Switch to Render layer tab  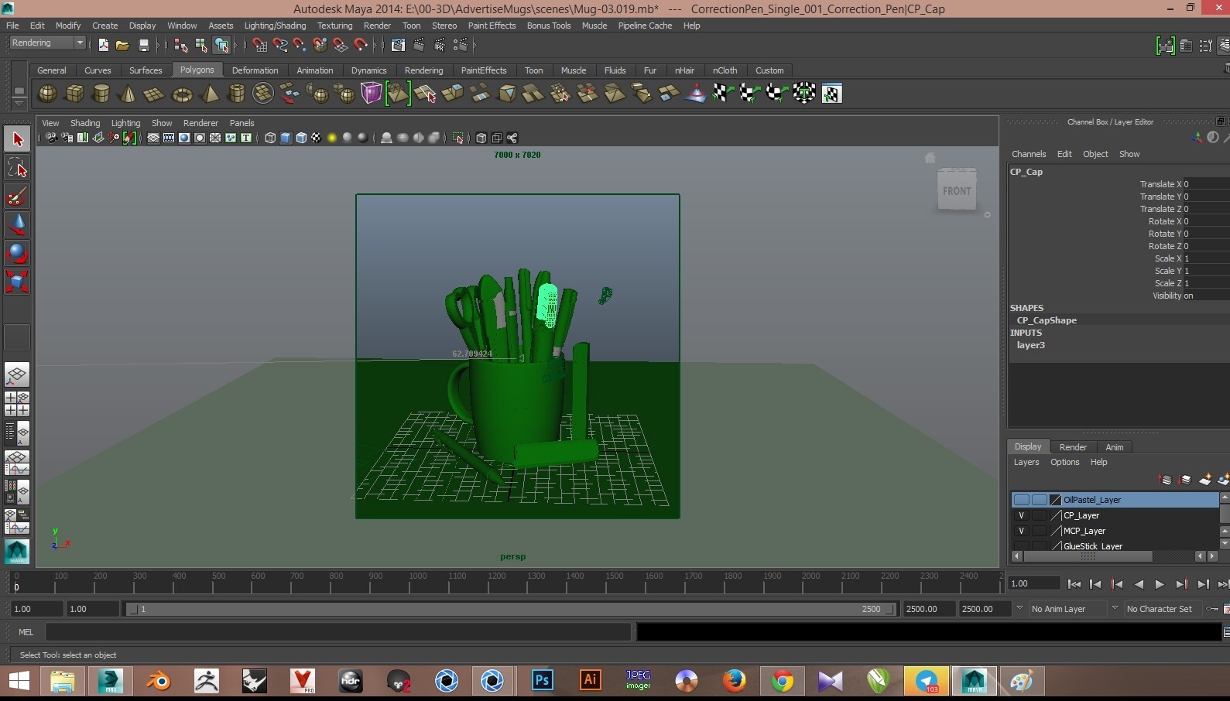(1073, 447)
